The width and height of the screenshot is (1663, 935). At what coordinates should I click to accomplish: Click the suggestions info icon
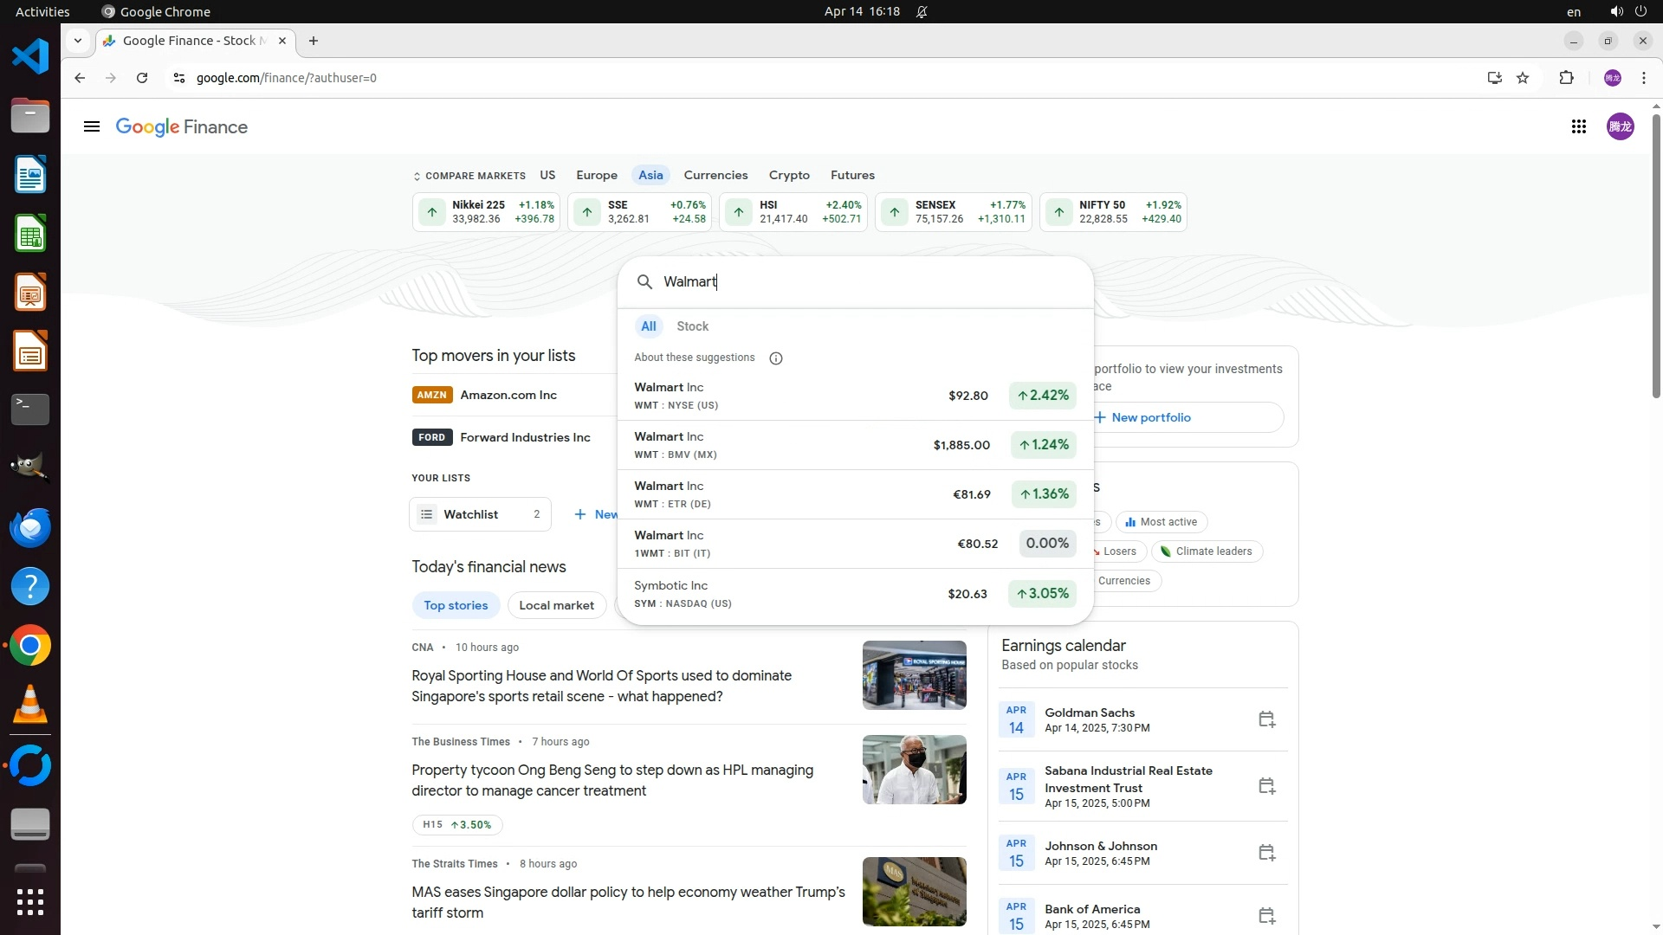[776, 358]
